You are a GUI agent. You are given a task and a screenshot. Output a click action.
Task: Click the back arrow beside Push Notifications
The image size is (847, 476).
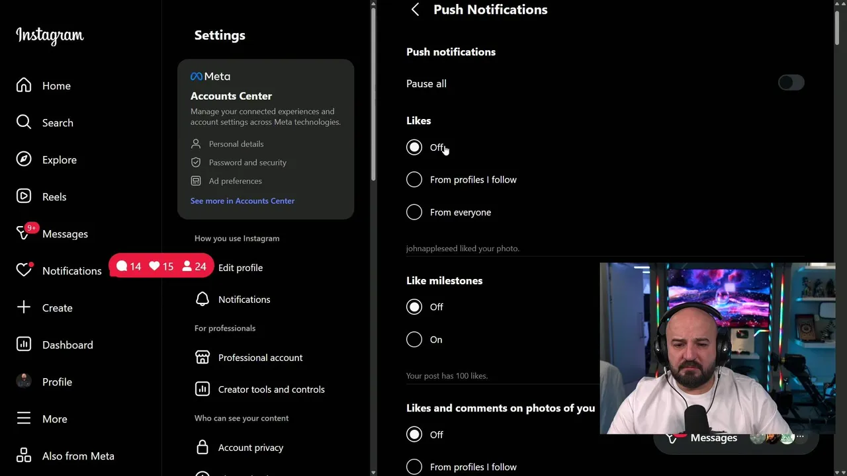pyautogui.click(x=415, y=9)
